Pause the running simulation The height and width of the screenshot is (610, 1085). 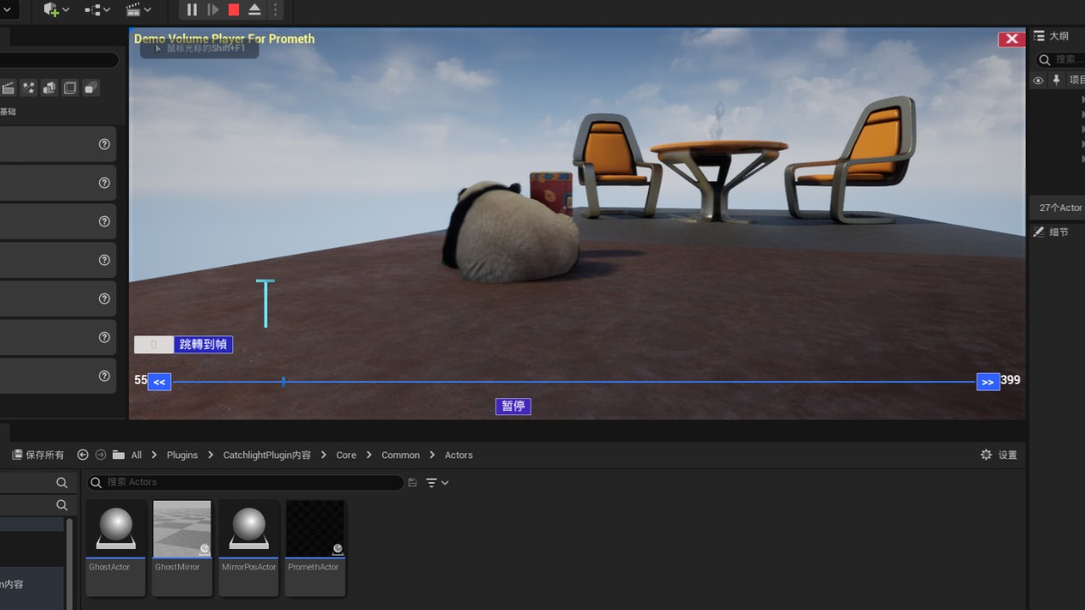(192, 10)
